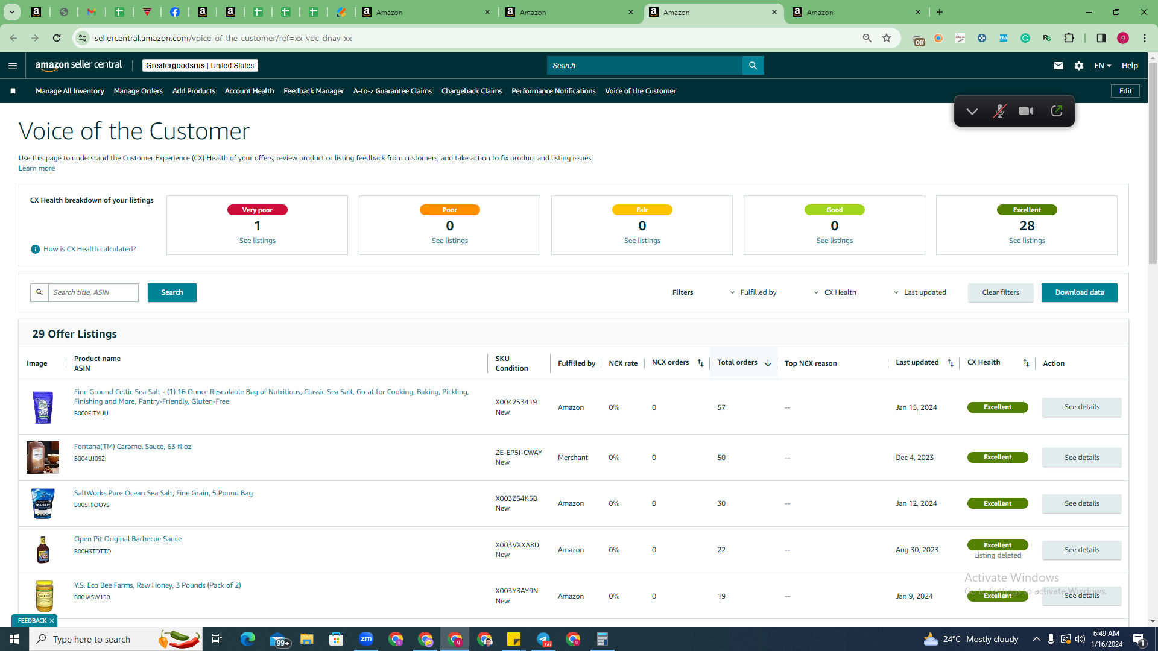Click the Edit button in navigation bar
Screen dimensions: 1158x651
click(x=1125, y=91)
